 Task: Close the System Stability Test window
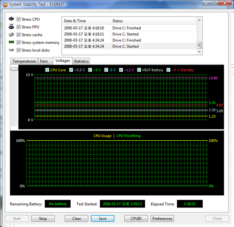225,3
